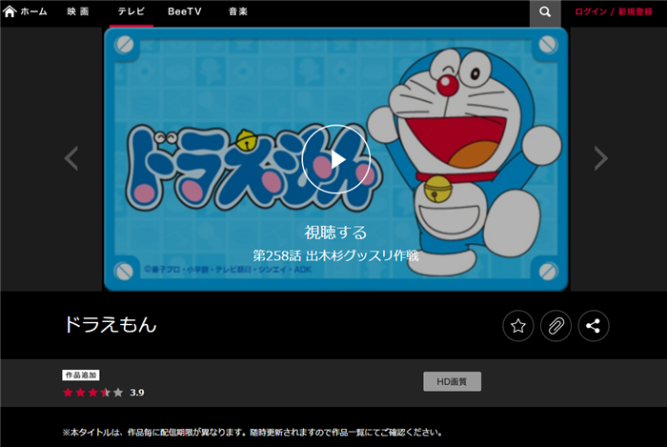Screen dimensions: 667x447
Task: Click the Home house icon
Action: [x=10, y=12]
